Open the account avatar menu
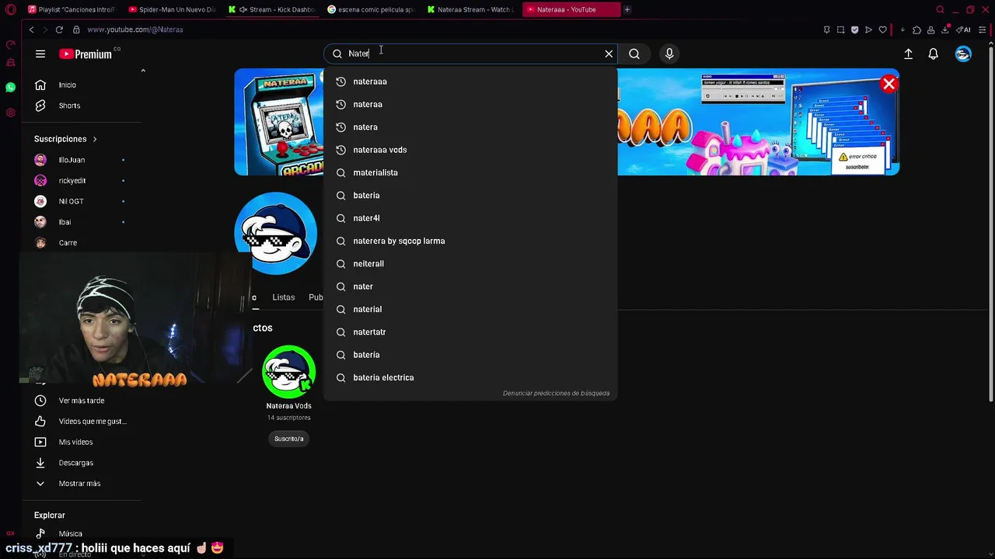This screenshot has height=559, width=995. pyautogui.click(x=963, y=54)
